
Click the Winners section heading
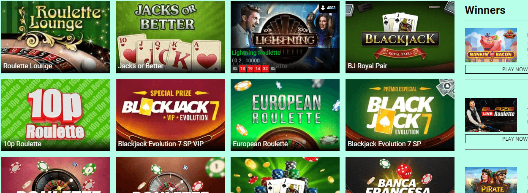point(485,10)
